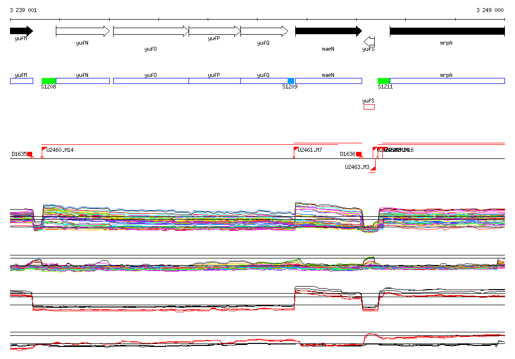Click the green S1208 segment

click(49, 81)
